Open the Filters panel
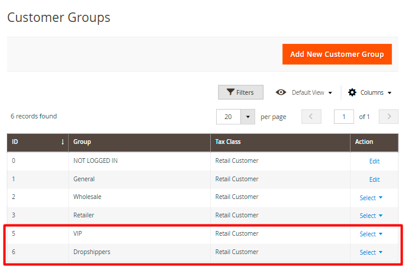The height and width of the screenshot is (276, 405). click(x=240, y=92)
